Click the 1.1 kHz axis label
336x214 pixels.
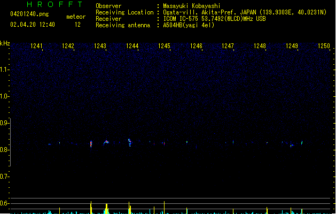click(x=4, y=70)
